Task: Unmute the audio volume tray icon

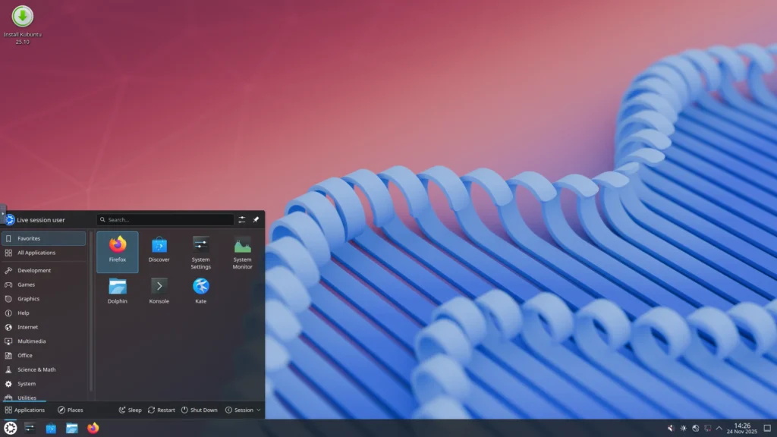Action: tap(670, 427)
